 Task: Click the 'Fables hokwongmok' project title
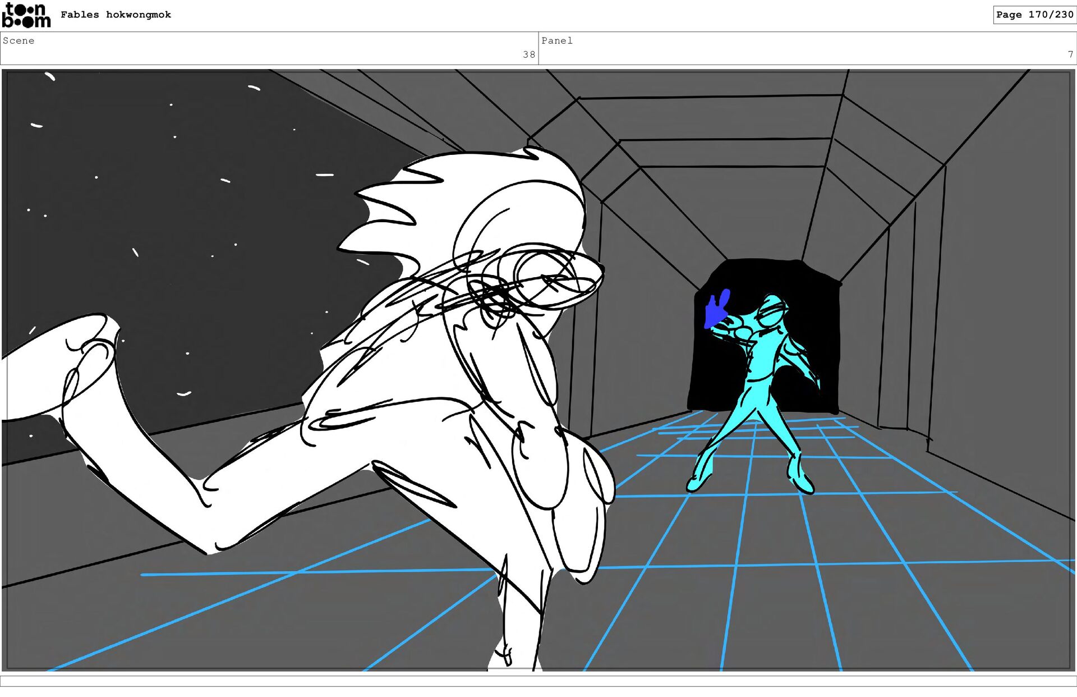(116, 15)
